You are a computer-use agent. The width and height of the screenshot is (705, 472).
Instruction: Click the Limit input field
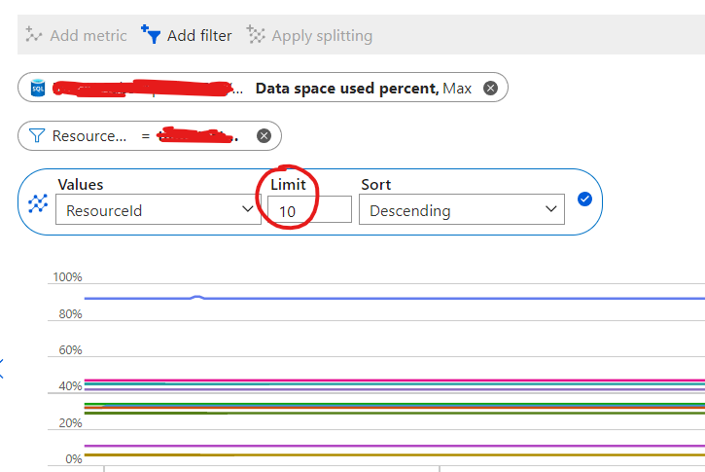tap(308, 209)
